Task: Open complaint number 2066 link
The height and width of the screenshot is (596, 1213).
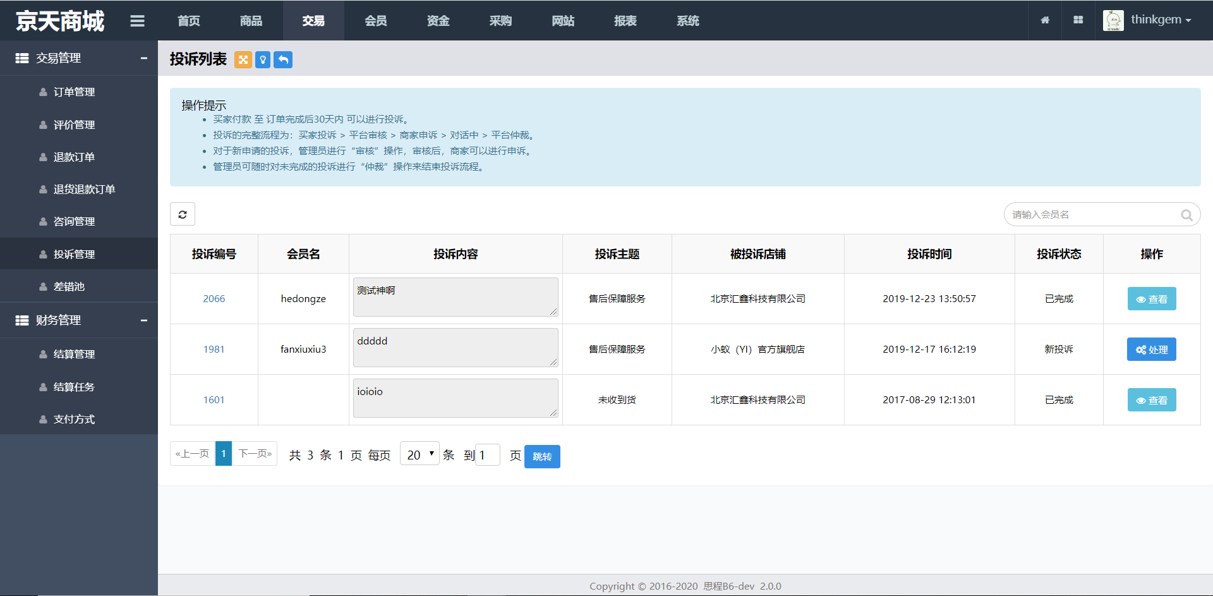Action: (x=214, y=299)
